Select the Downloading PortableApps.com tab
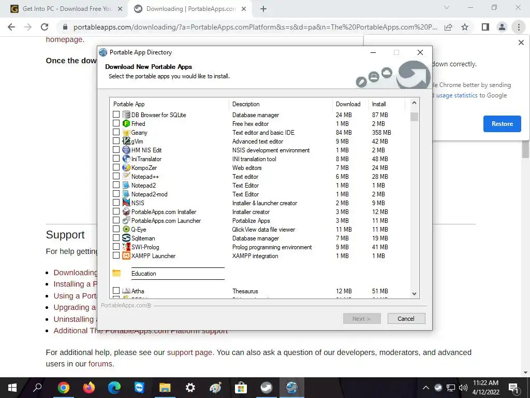The width and height of the screenshot is (530, 398). (190, 9)
